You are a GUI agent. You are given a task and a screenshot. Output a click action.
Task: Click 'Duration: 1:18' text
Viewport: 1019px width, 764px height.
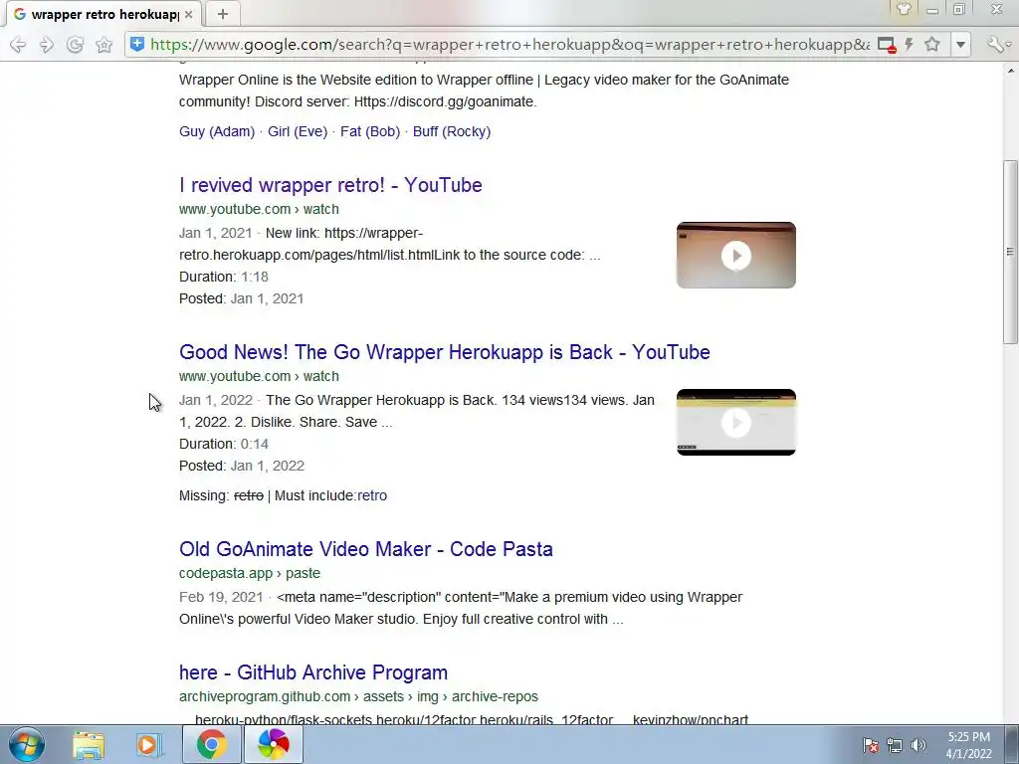click(224, 277)
